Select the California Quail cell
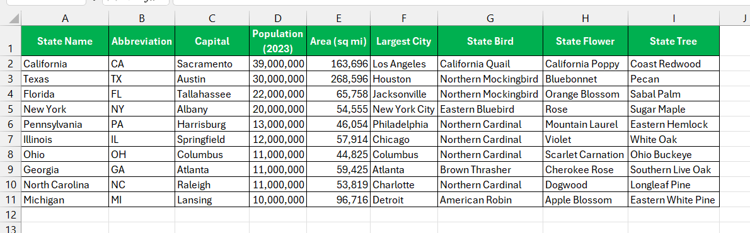 click(490, 64)
